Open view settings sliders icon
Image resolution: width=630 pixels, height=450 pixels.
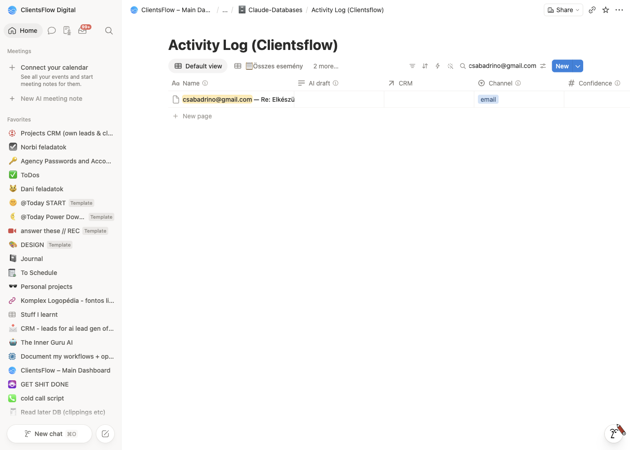click(x=543, y=66)
